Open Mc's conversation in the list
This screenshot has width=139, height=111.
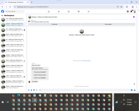(13, 40)
